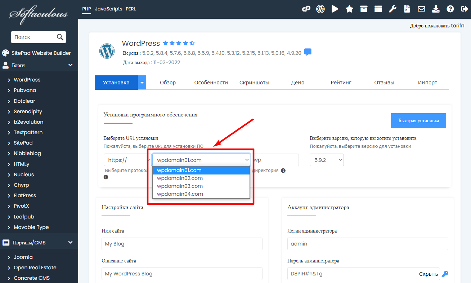Select wpdomain03.com from the domain list
Viewport: 471px width, 283px height.
(180, 186)
